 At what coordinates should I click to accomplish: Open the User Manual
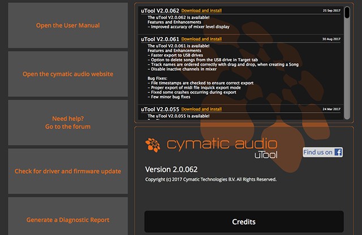point(68,25)
